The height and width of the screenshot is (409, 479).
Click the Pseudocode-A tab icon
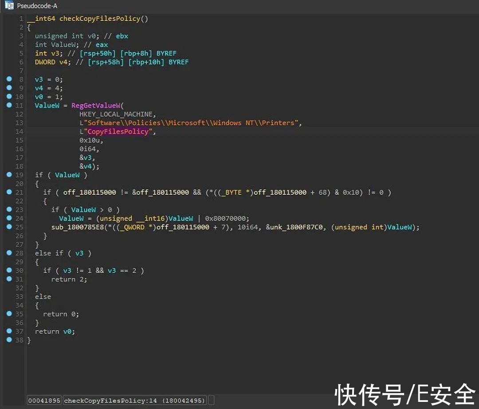9,5
